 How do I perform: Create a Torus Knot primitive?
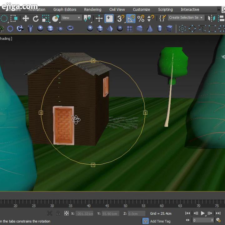point(20,28)
